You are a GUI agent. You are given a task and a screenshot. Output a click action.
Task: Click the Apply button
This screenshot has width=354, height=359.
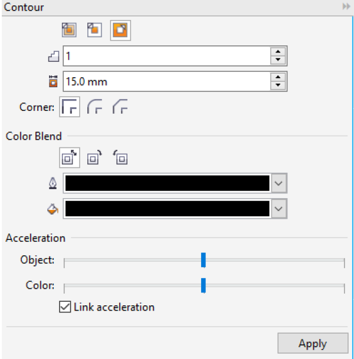pos(312,344)
